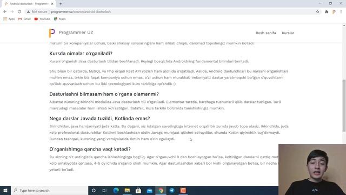The image size is (346, 195).
Task: Click the Programmer UZ site title
Action: tap(76, 32)
